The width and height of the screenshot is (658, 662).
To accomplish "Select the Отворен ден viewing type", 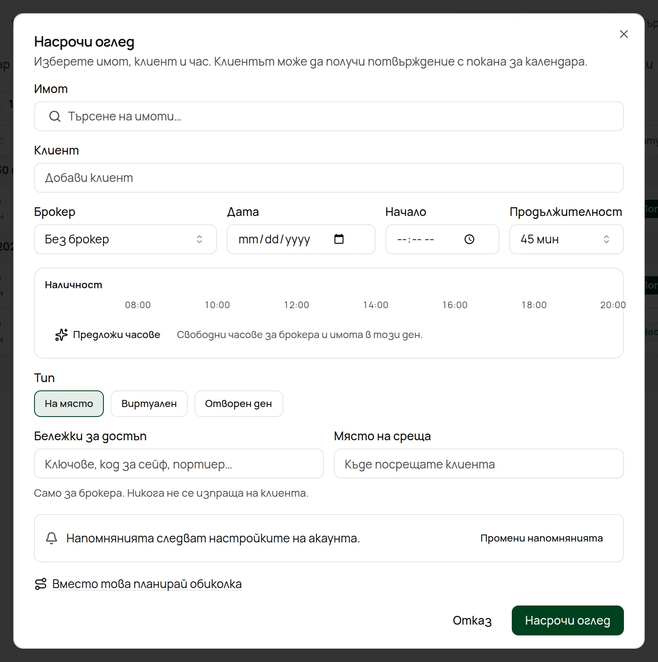I will point(238,404).
